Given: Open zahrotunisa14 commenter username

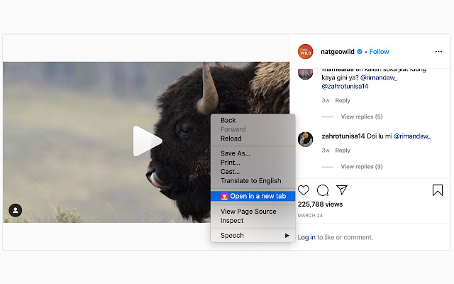Looking at the screenshot, I should pos(343,136).
